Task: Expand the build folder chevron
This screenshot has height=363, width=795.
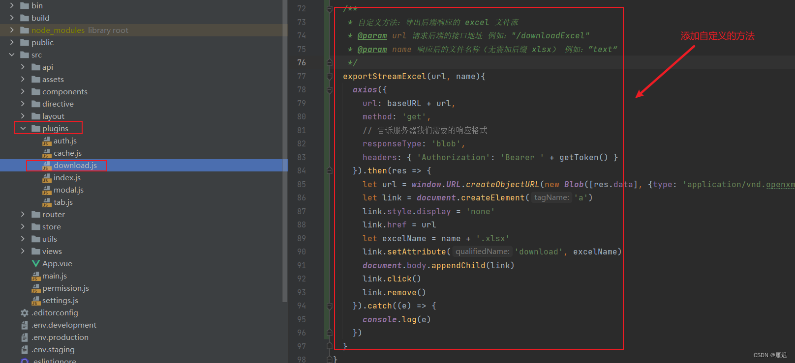Action: 12,18
